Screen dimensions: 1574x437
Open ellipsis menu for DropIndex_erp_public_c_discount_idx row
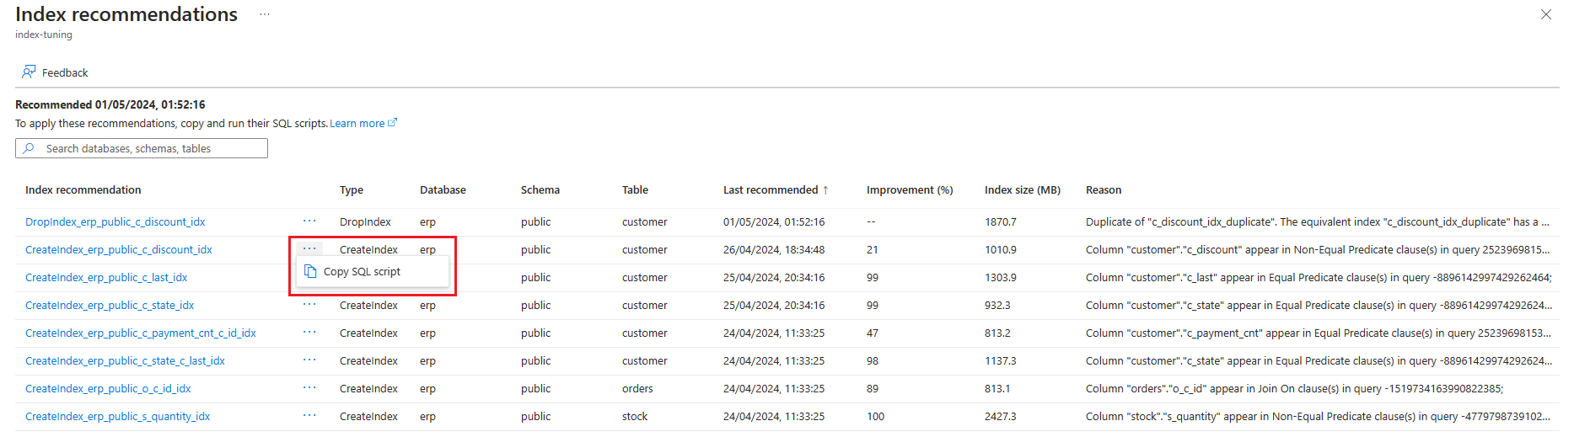pos(309,221)
